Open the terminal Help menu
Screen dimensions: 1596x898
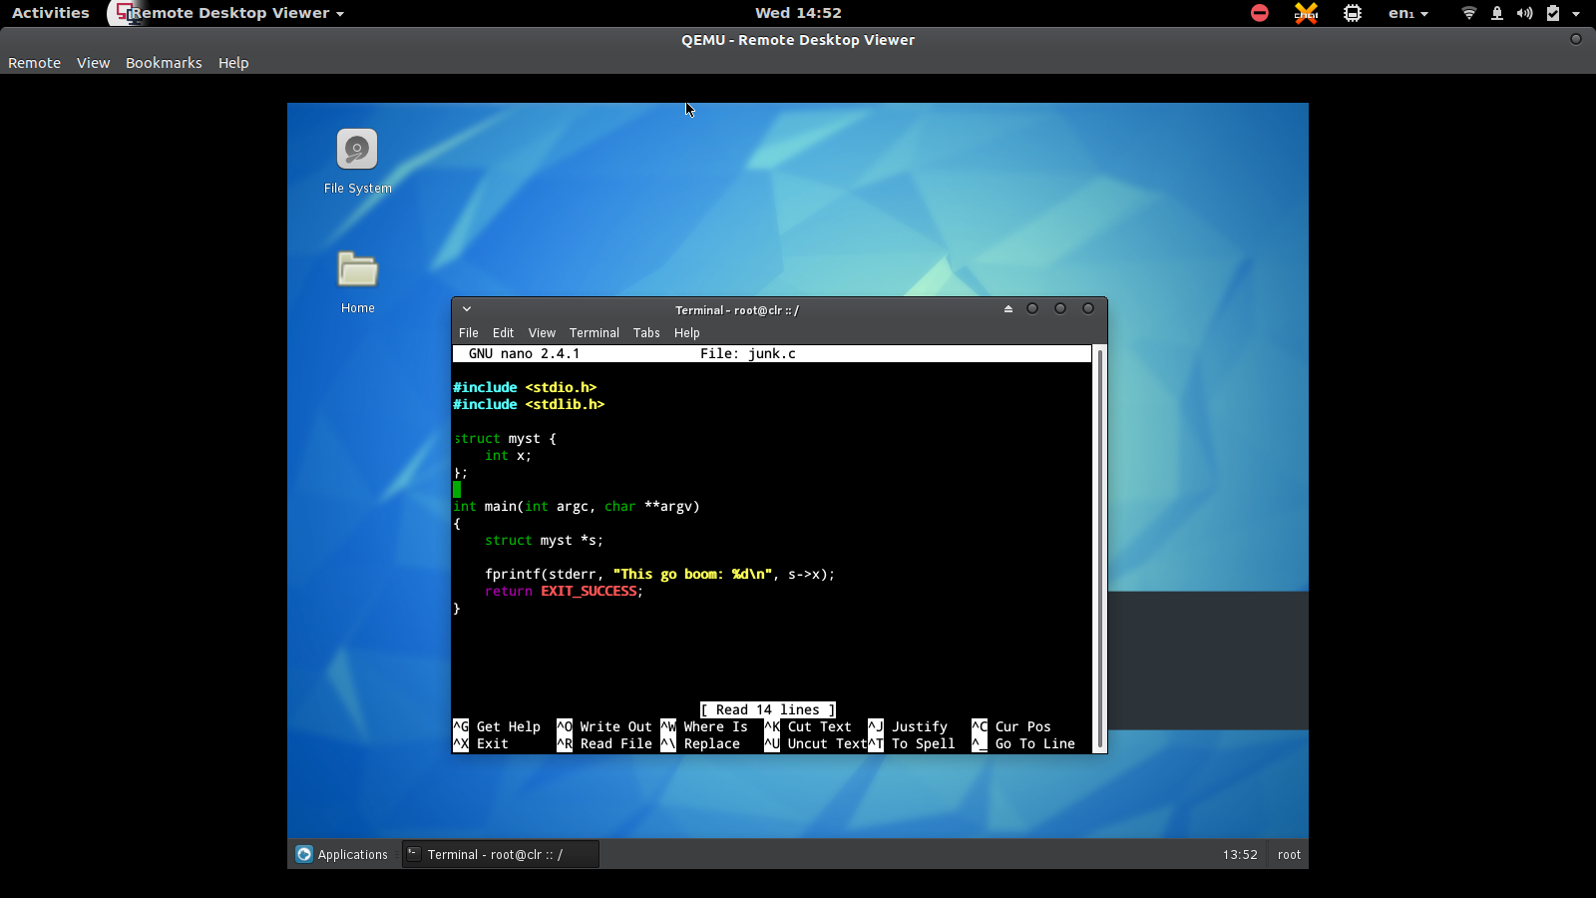[x=687, y=333]
